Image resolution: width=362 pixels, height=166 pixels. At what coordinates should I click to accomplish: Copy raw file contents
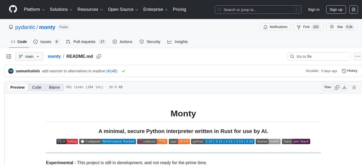tap(337, 87)
